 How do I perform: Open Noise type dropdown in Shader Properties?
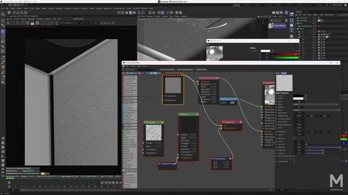[x=315, y=104]
